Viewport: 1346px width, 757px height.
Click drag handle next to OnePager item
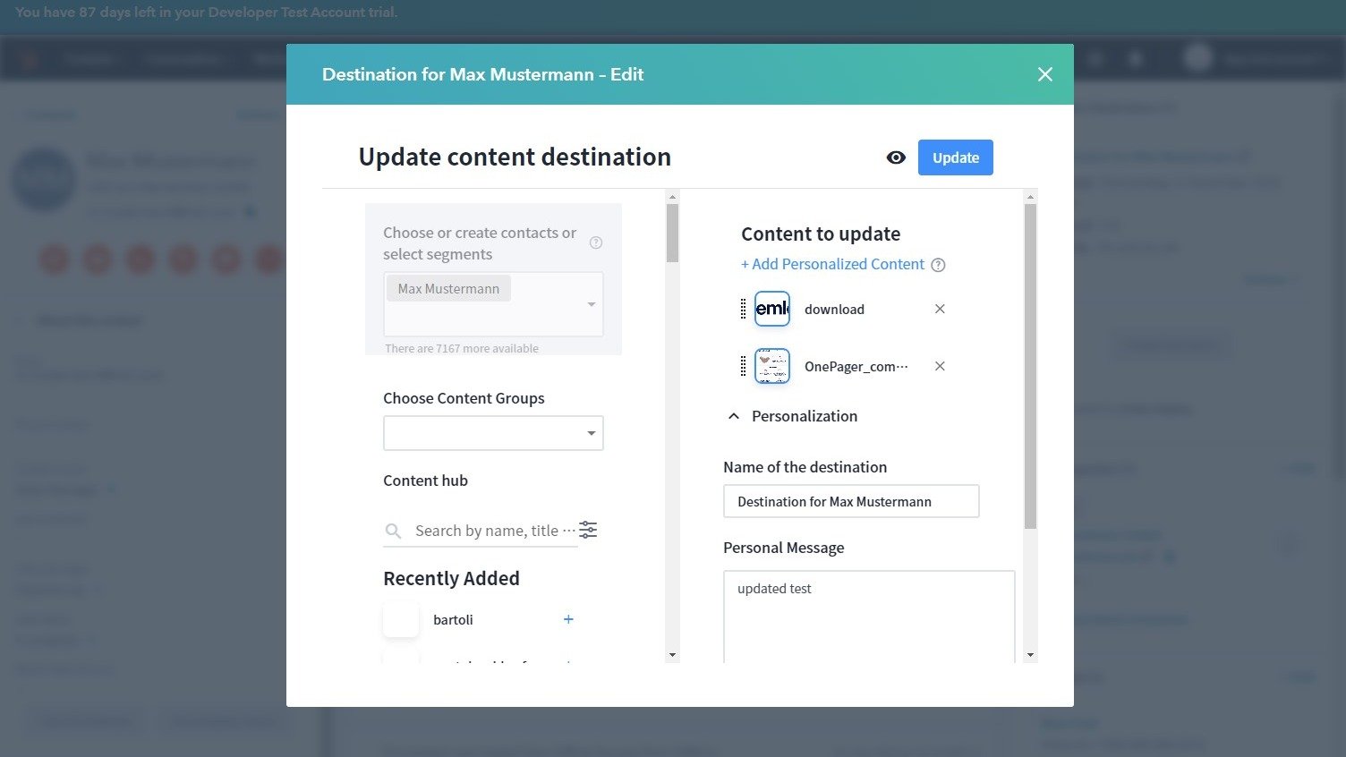pos(743,366)
